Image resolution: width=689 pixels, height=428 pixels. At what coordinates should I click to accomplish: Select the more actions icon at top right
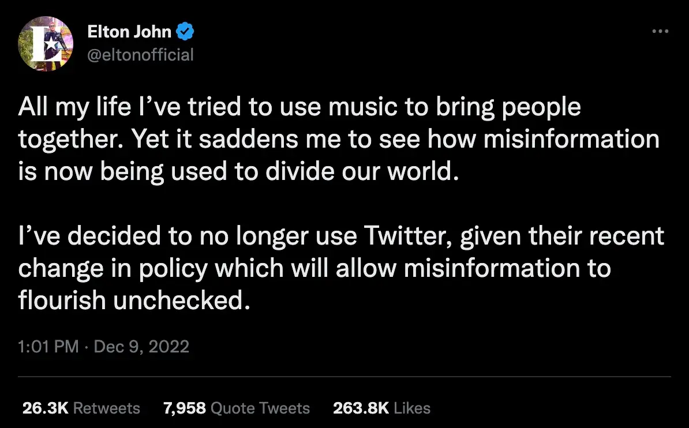(x=659, y=31)
